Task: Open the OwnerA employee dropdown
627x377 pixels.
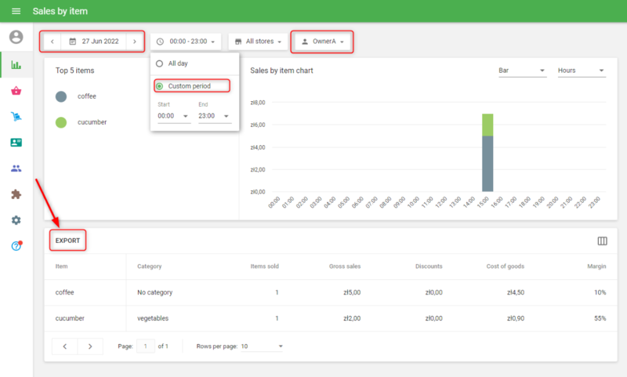Action: pos(322,42)
